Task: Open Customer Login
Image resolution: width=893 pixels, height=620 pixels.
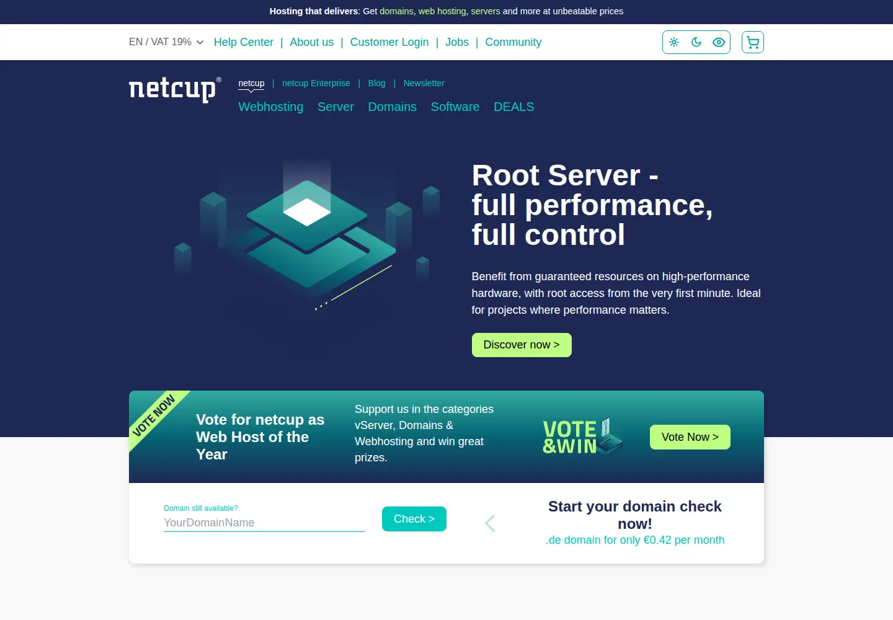Action: (389, 42)
